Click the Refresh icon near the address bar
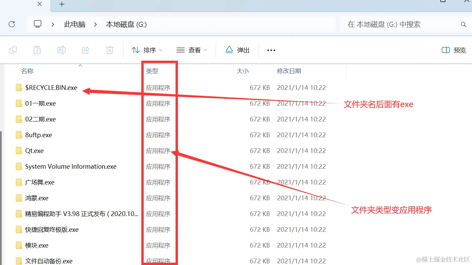This screenshot has width=472, height=265. 12,24
